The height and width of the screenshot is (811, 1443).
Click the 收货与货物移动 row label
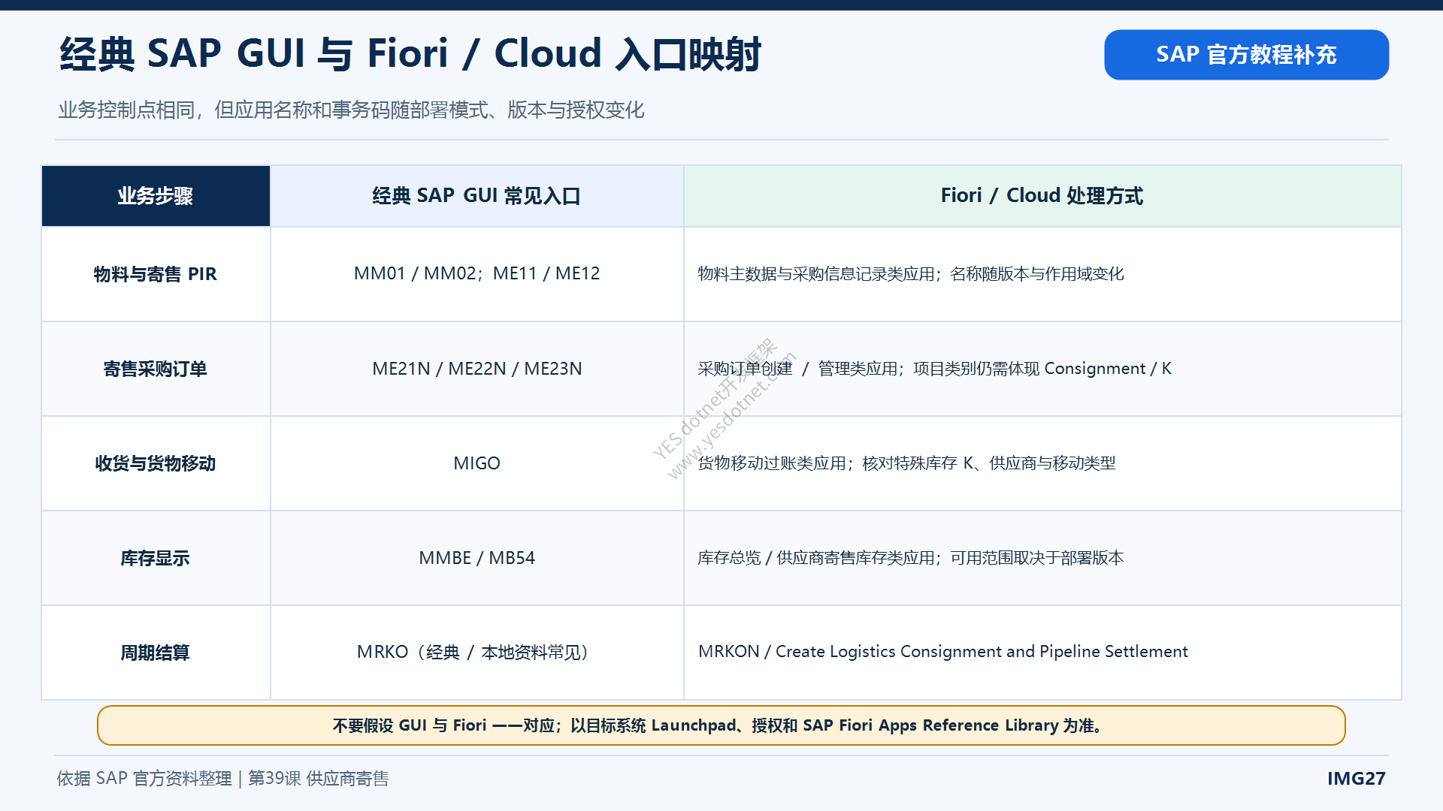click(156, 463)
